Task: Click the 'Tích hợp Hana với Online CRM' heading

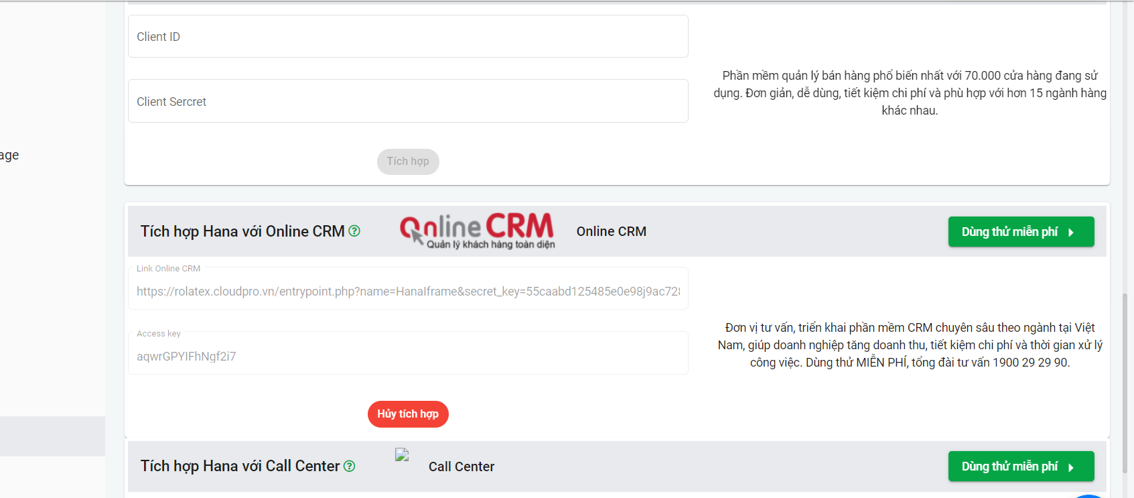Action: 242,231
